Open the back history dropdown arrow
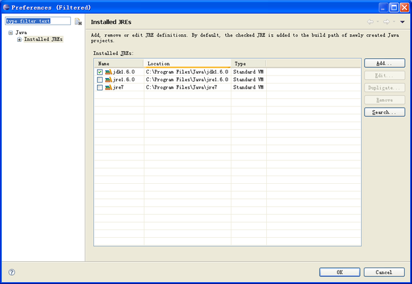This screenshot has height=284, width=412. [378, 22]
